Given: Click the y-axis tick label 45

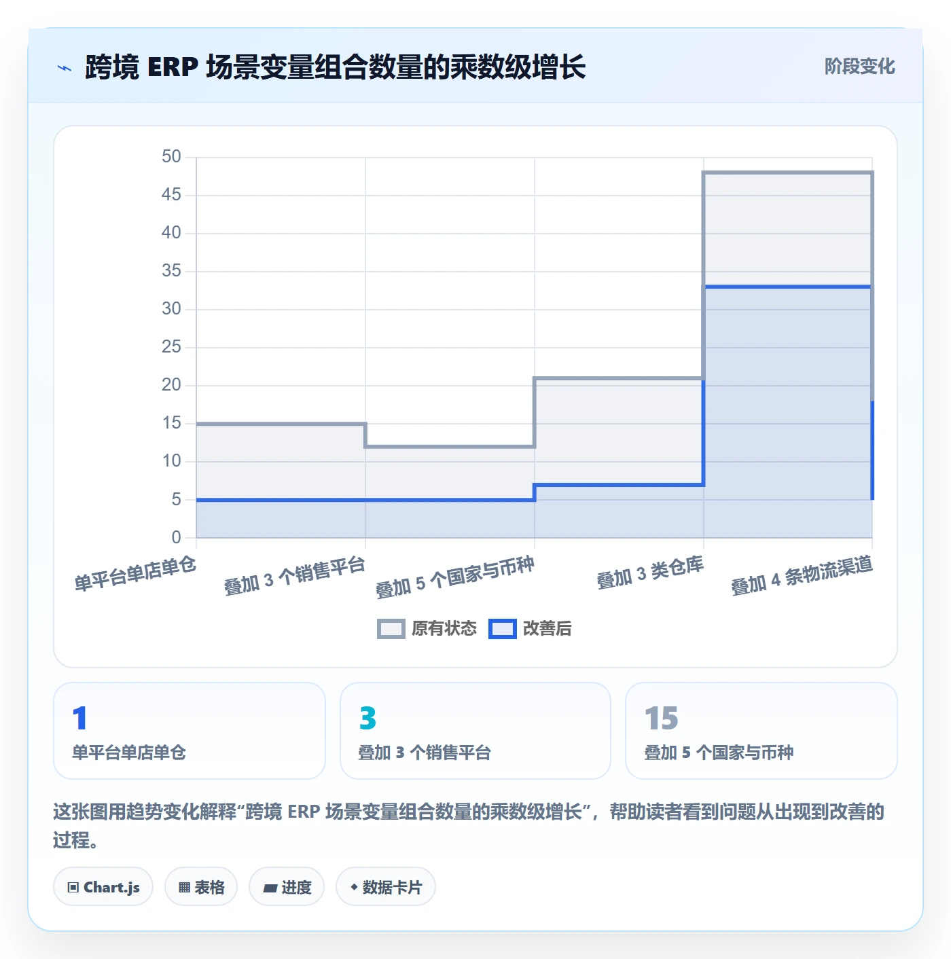Looking at the screenshot, I should pos(171,195).
